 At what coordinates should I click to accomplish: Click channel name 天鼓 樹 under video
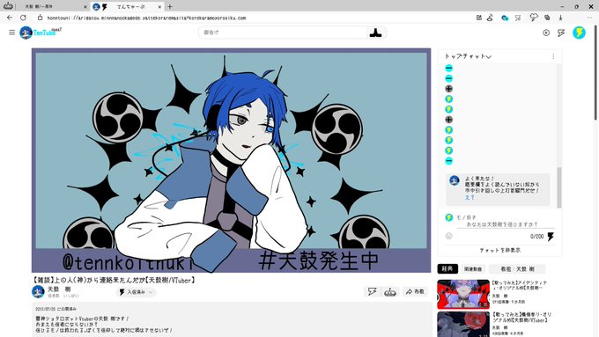pos(59,289)
